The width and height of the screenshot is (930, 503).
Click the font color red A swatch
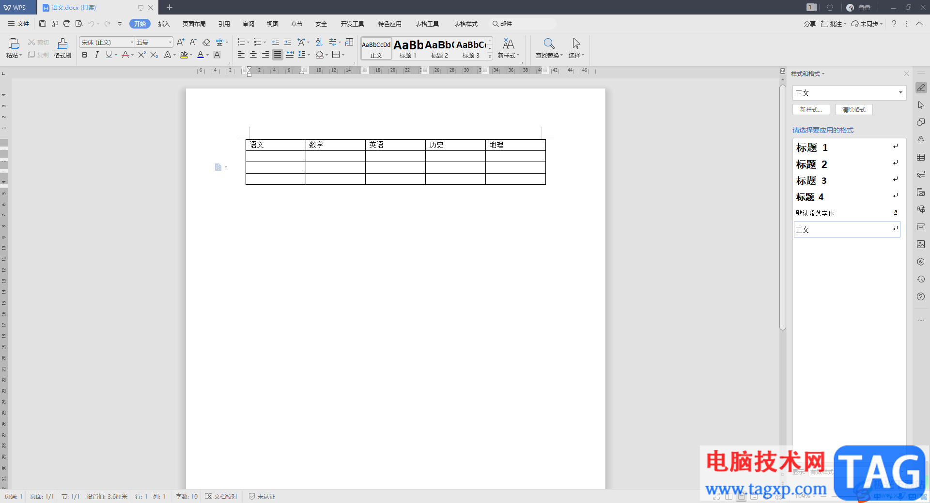tap(201, 55)
